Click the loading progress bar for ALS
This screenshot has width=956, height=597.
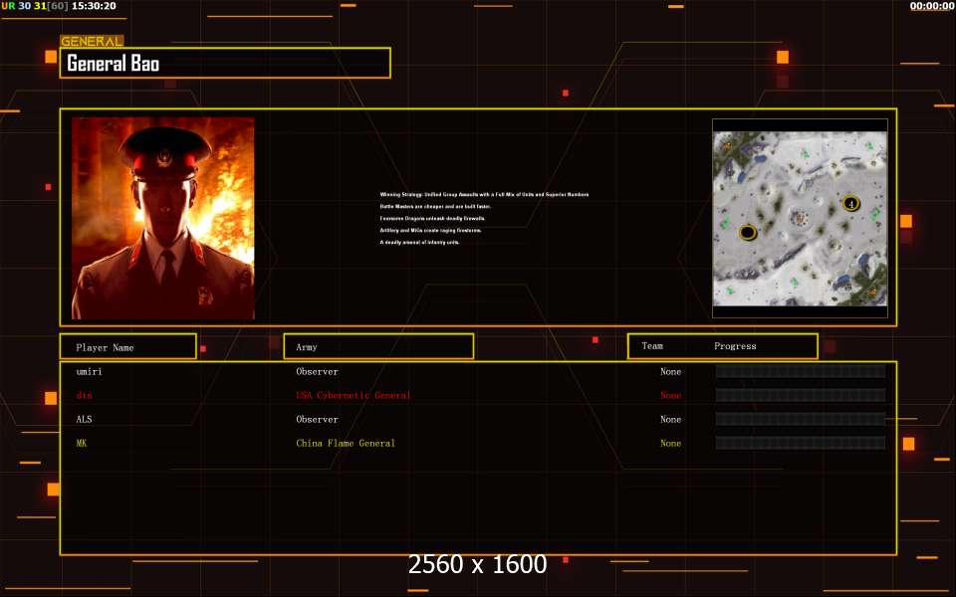tap(801, 419)
